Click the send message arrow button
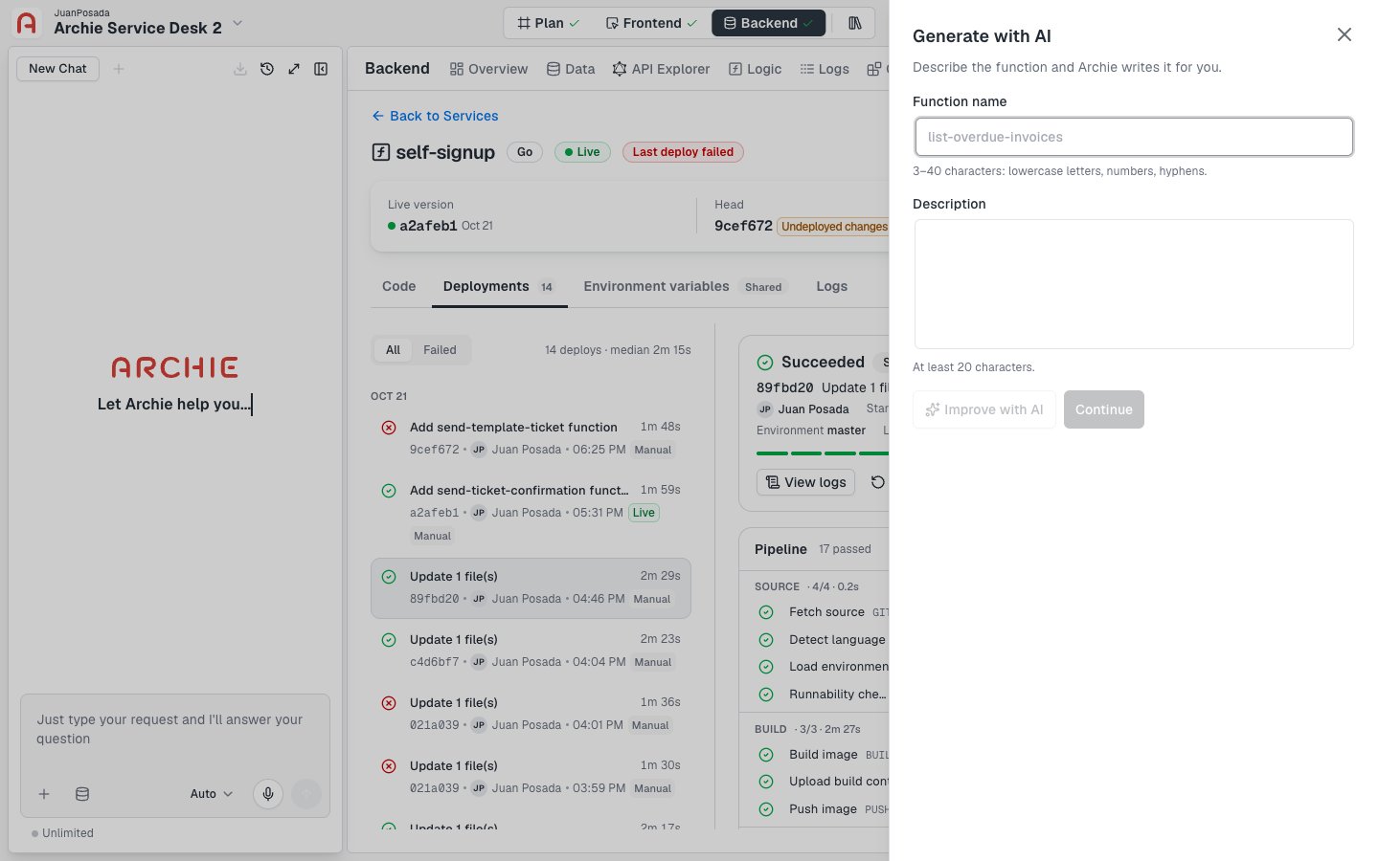Image resolution: width=1379 pixels, height=861 pixels. click(306, 794)
